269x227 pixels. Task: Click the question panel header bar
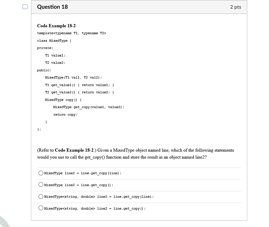coord(139,7)
